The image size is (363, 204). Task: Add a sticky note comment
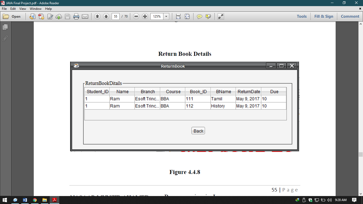click(199, 16)
